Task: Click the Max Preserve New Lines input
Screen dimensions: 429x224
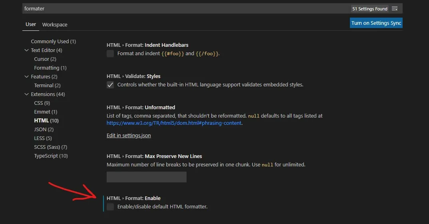Action: (x=146, y=177)
